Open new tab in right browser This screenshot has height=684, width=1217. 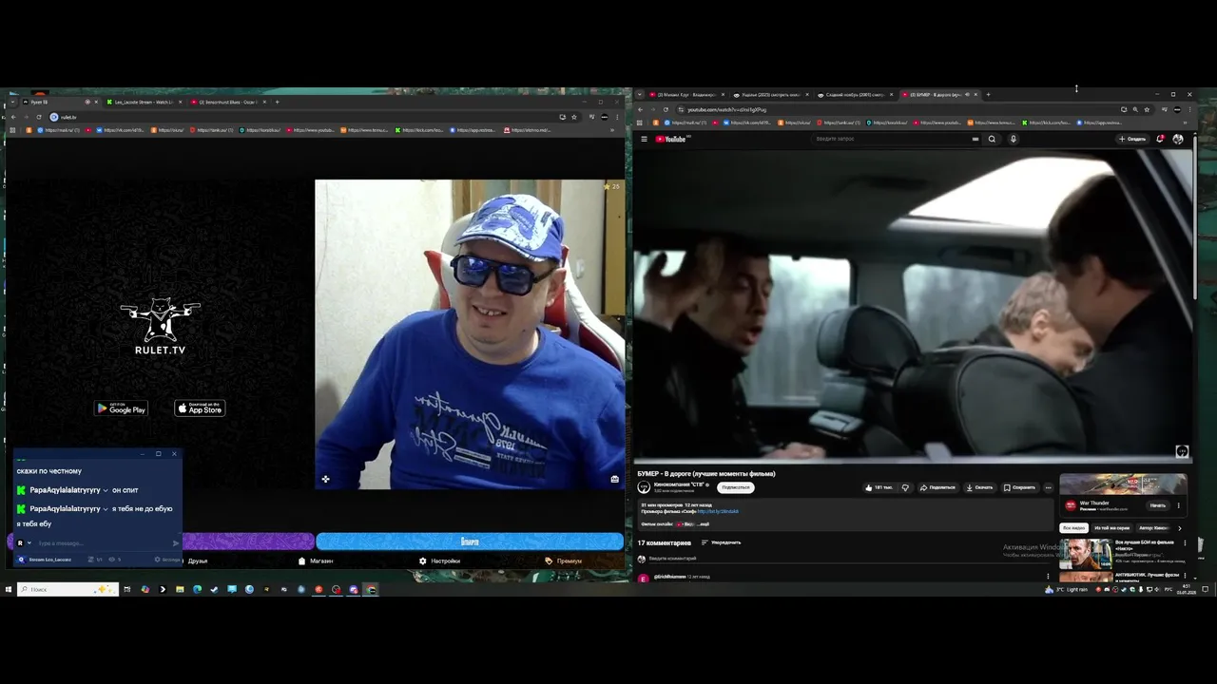click(x=988, y=95)
